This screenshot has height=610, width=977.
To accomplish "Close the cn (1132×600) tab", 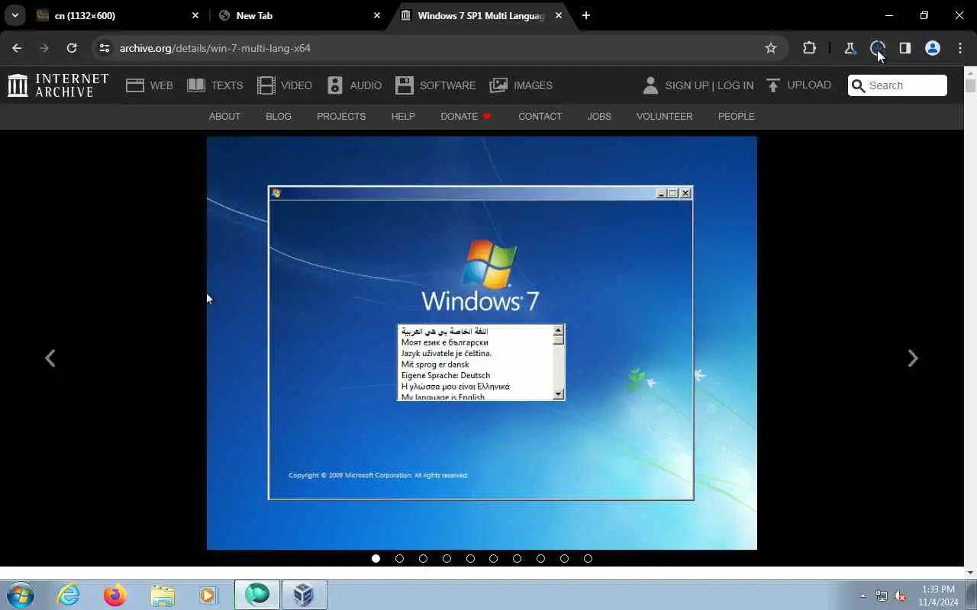I will [x=195, y=15].
